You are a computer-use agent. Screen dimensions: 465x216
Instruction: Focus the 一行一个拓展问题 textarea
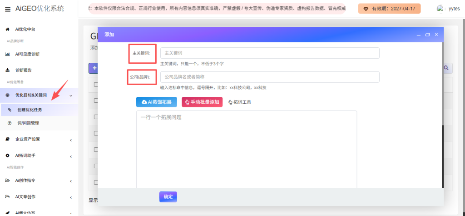tap(247, 150)
